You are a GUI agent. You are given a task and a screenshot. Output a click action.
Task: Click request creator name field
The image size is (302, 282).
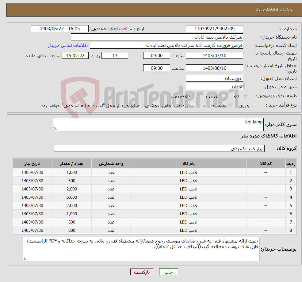pos(166,45)
